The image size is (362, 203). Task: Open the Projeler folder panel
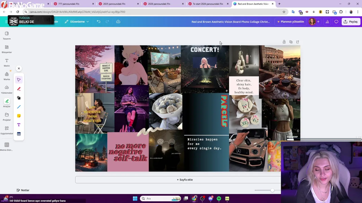tap(7, 117)
